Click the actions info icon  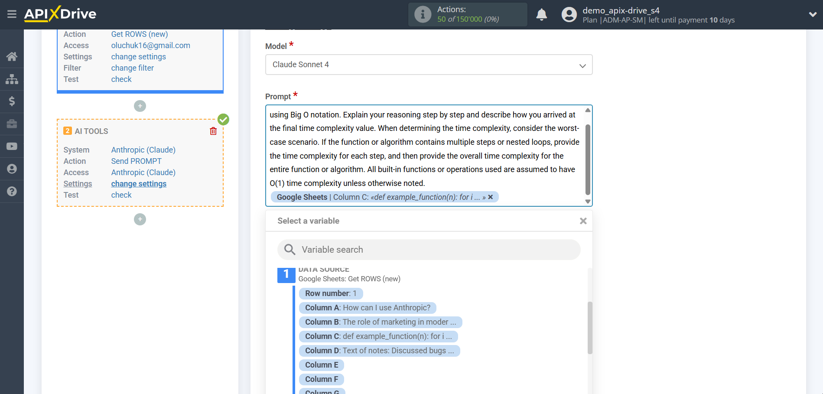pyautogui.click(x=423, y=14)
